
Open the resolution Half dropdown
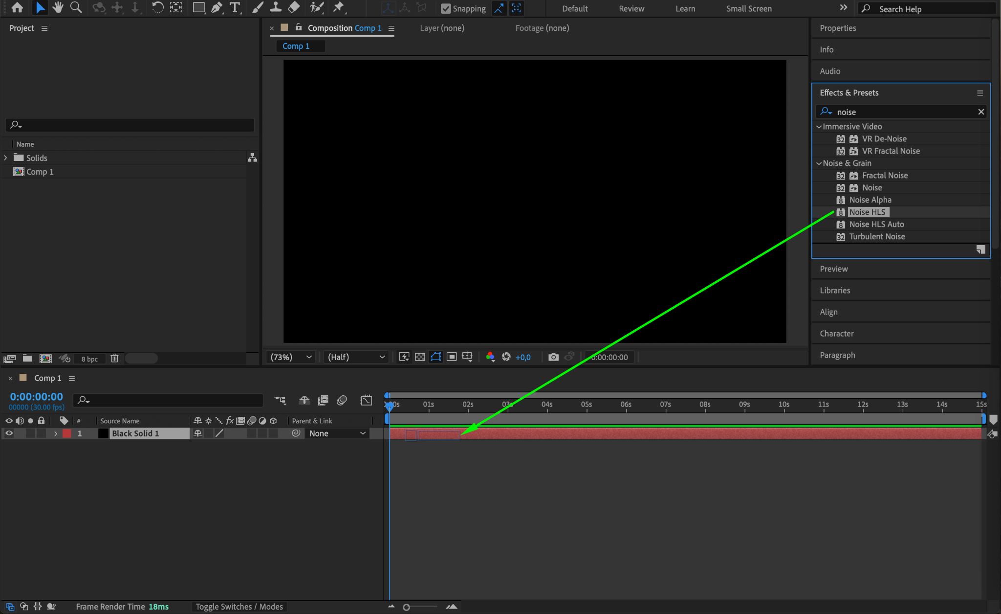tap(356, 357)
